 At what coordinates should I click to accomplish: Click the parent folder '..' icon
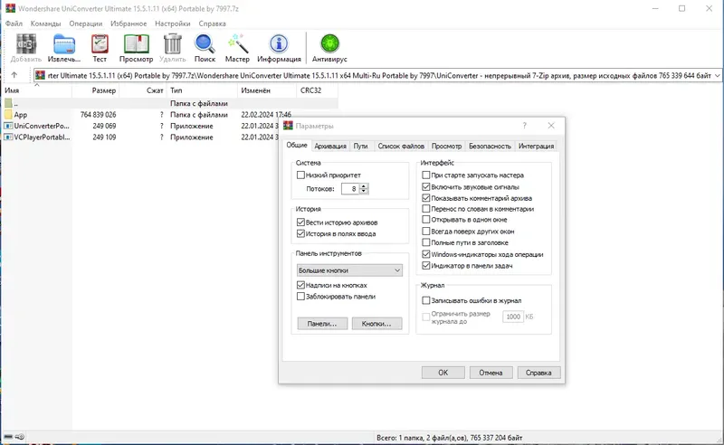point(8,103)
